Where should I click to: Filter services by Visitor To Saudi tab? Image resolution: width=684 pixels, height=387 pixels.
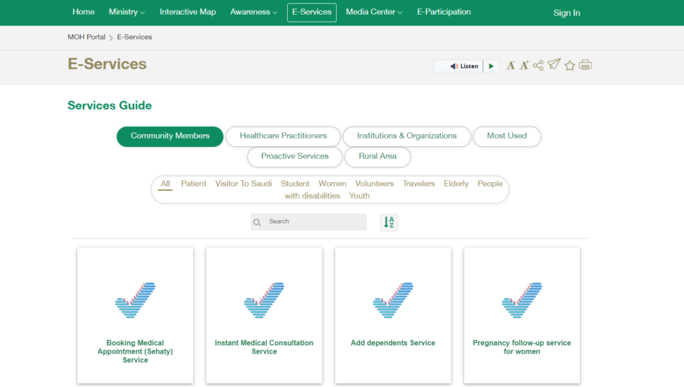point(243,183)
